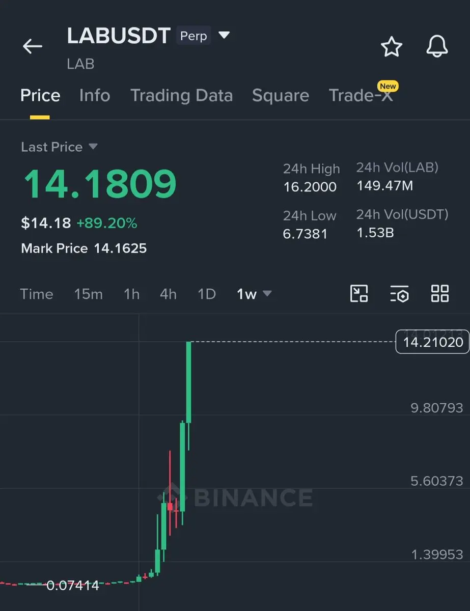Select the 1D chart interval
The width and height of the screenshot is (470, 611).
point(207,294)
